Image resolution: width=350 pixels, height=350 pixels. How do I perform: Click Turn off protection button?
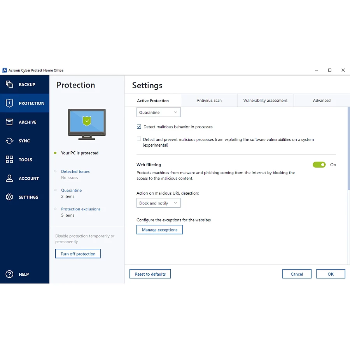[x=78, y=254]
